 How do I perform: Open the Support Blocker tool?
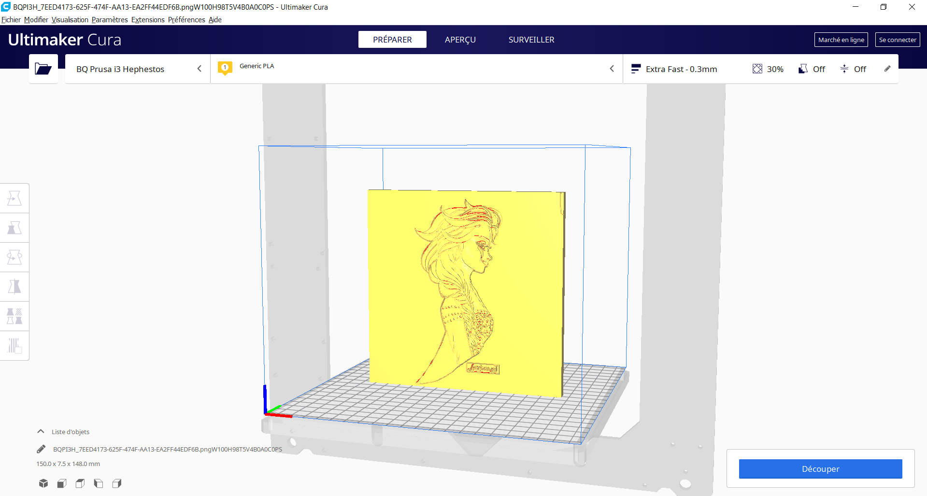click(x=14, y=346)
